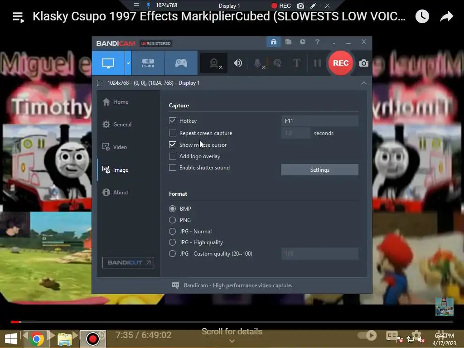Select JPG - High quality format

[172, 242]
